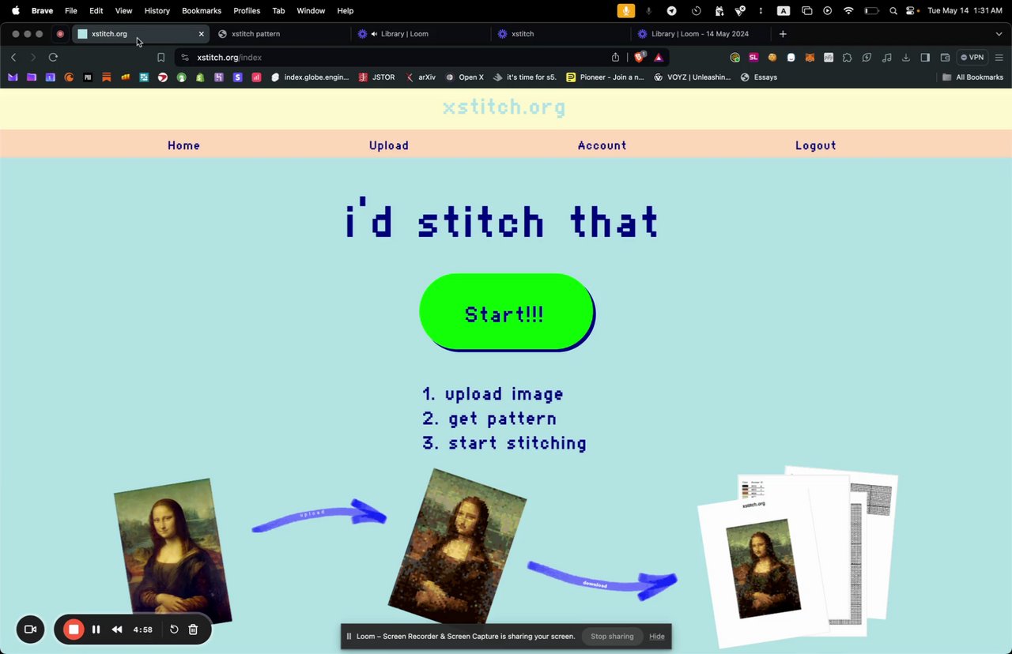
Task: Toggle the browser sidebar panel
Action: pos(925,57)
